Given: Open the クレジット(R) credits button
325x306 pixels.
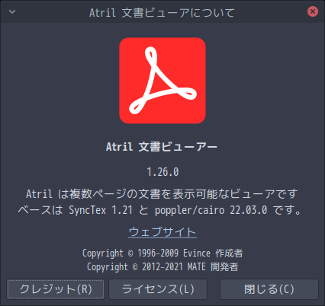Looking at the screenshot, I should (x=56, y=289).
